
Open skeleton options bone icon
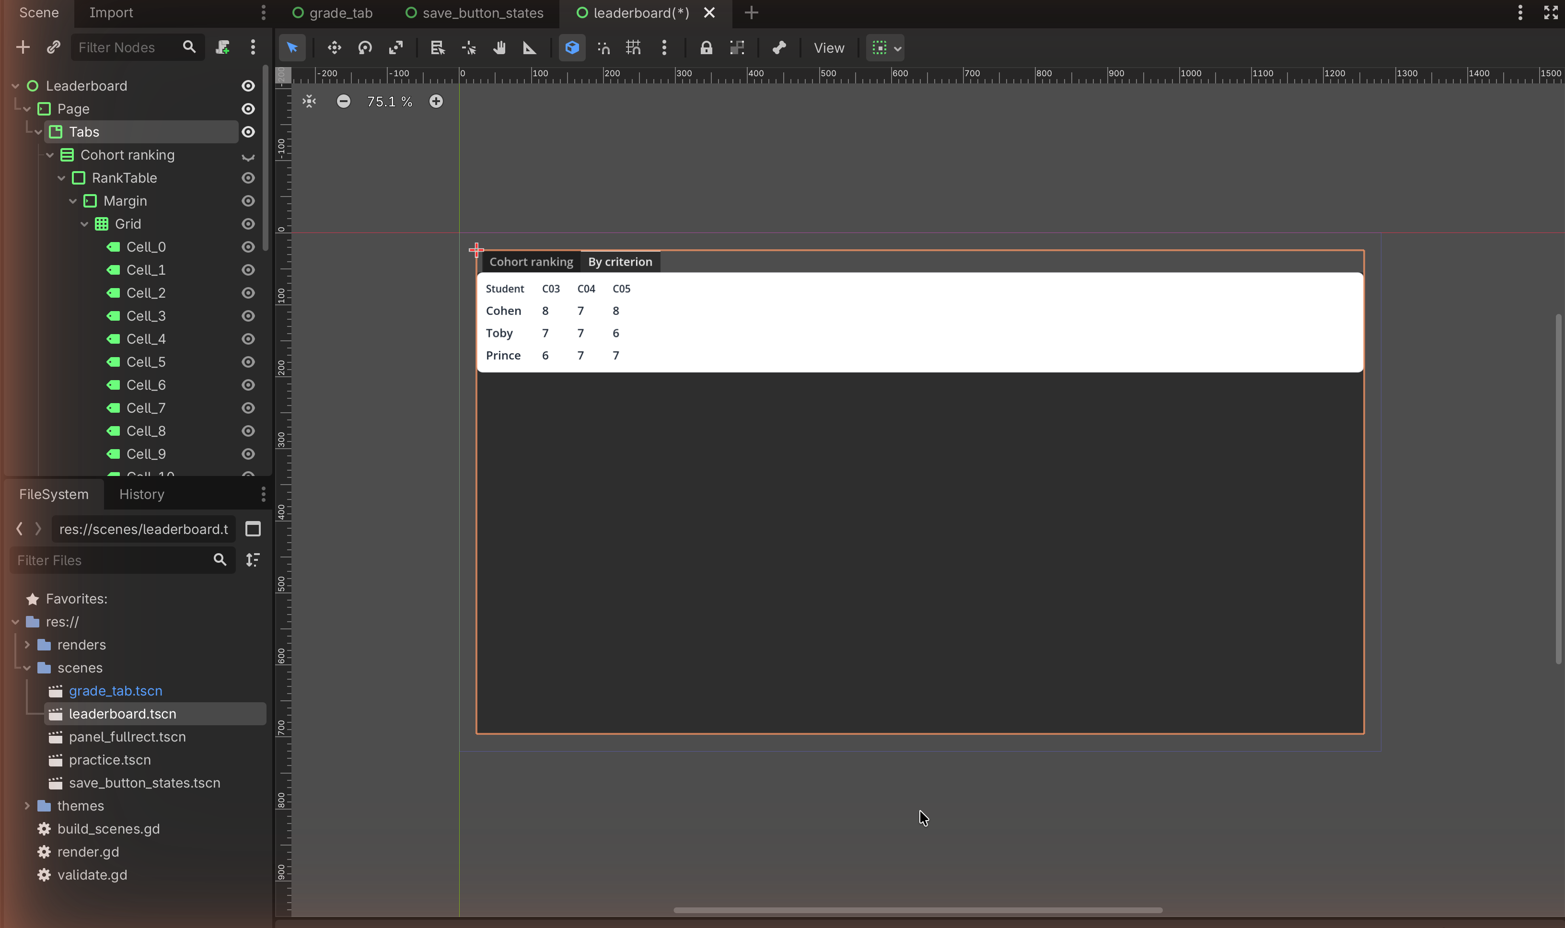click(x=779, y=47)
